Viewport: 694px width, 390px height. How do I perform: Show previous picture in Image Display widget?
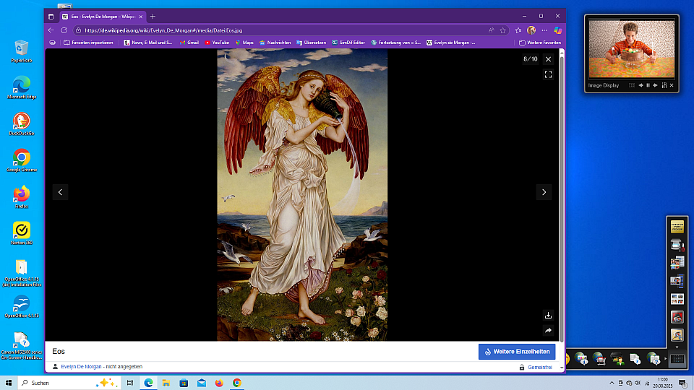[641, 85]
